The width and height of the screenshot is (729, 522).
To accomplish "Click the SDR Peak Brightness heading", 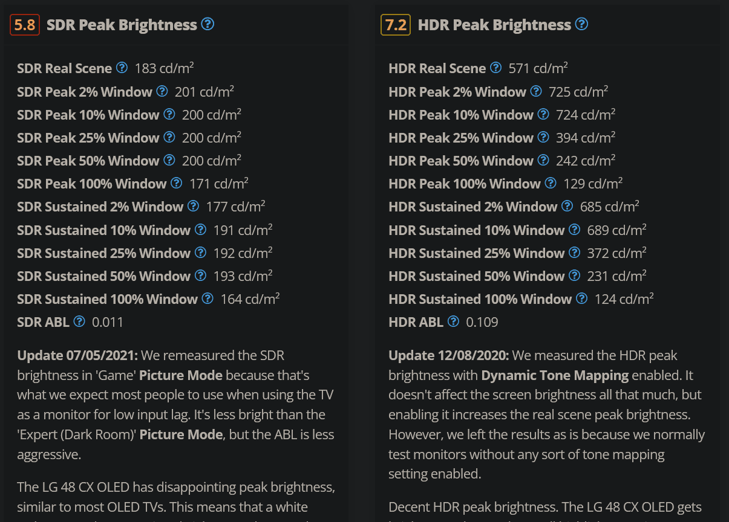I will [x=122, y=25].
